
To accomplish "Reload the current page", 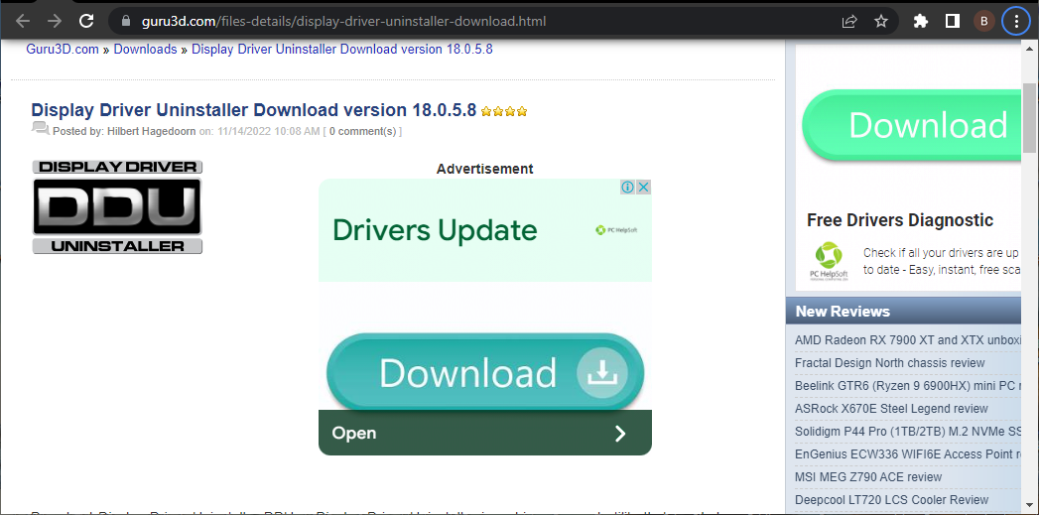I will point(86,21).
